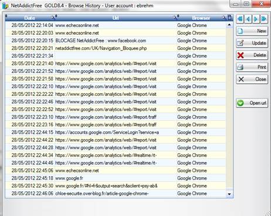Go to the next record arrow
271x216 pixels.
click(x=256, y=19)
